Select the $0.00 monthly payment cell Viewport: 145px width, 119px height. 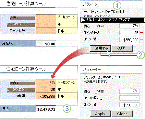coord(46,44)
